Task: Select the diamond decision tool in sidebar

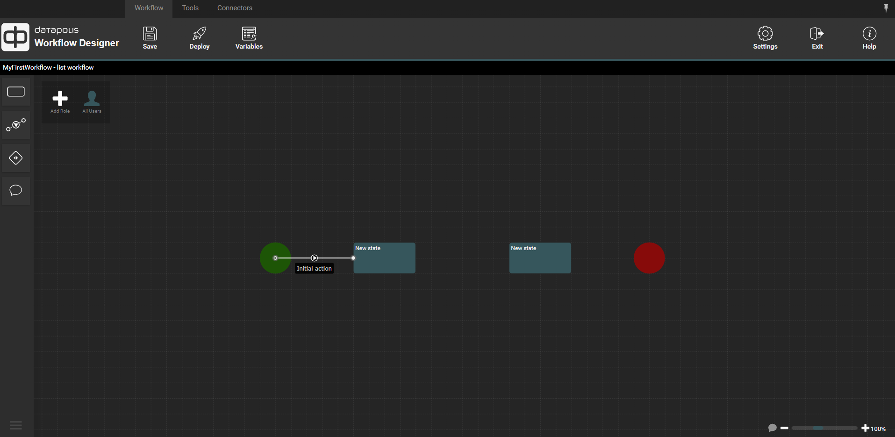Action: pyautogui.click(x=16, y=158)
